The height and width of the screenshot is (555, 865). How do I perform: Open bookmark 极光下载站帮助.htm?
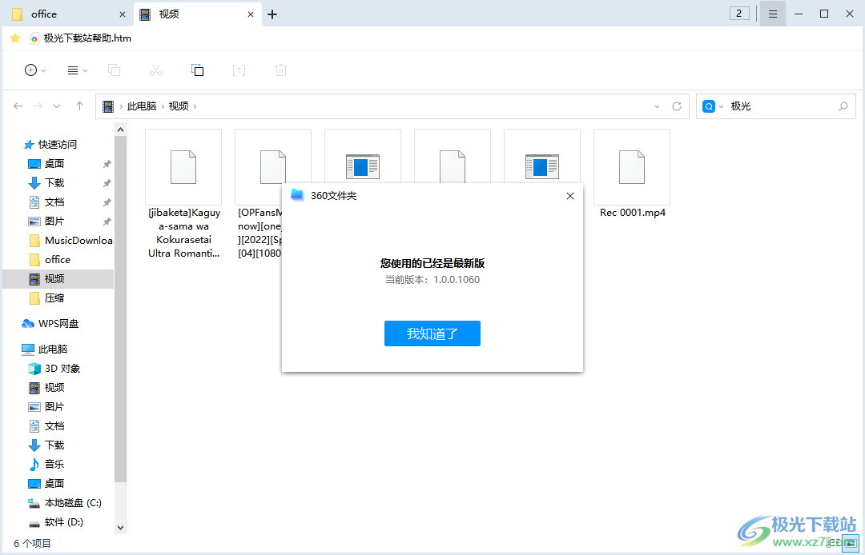[x=81, y=38]
